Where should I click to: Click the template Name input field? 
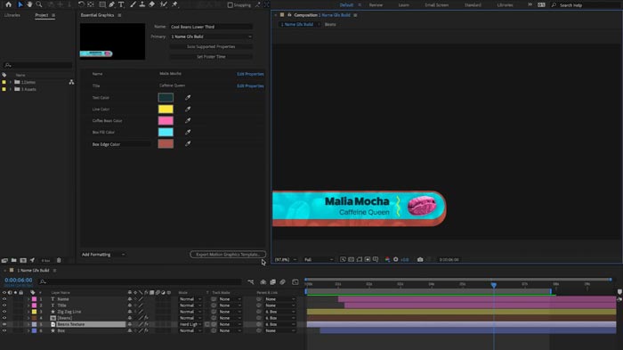[211, 27]
